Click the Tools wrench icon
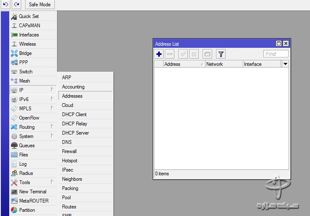The height and width of the screenshot is (216, 310). (x=14, y=182)
